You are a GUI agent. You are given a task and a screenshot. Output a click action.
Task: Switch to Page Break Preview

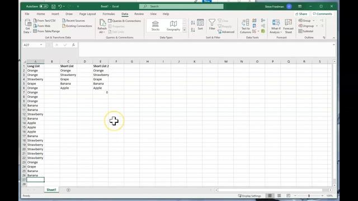[288, 195]
